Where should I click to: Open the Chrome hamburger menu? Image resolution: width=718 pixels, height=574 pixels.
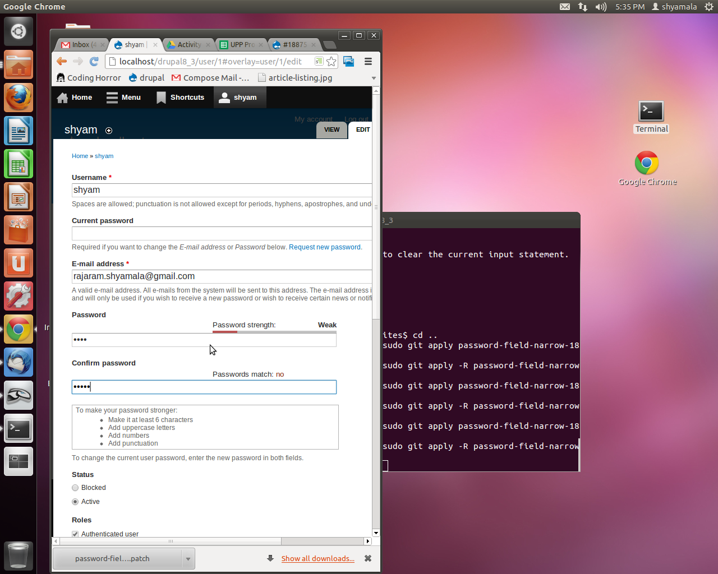click(368, 62)
